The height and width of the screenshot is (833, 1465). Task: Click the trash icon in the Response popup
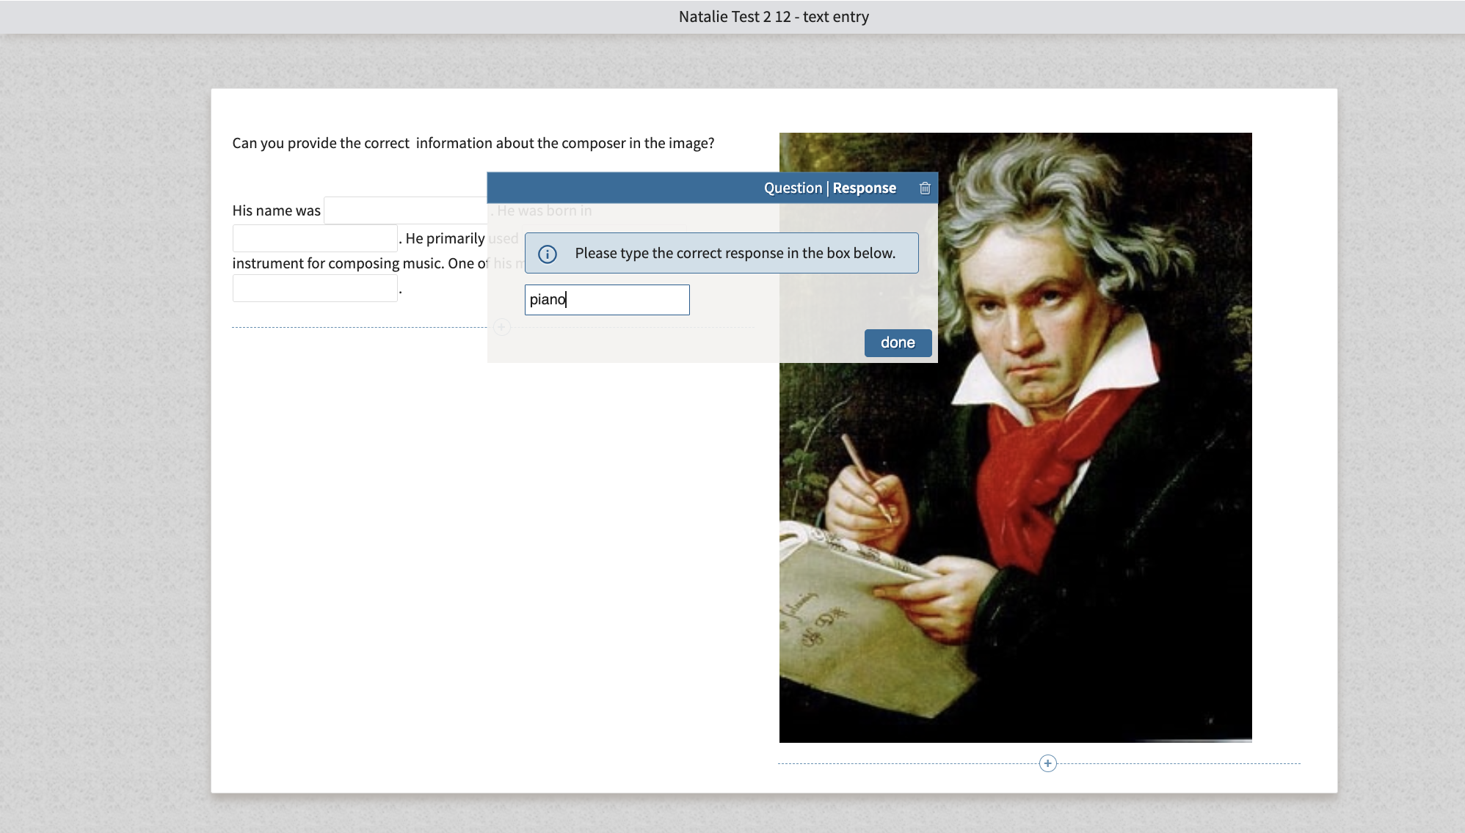[925, 188]
